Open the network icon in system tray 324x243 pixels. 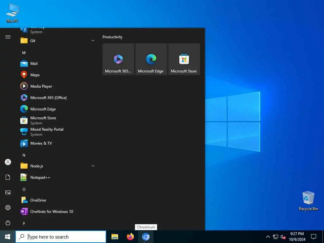point(276,237)
